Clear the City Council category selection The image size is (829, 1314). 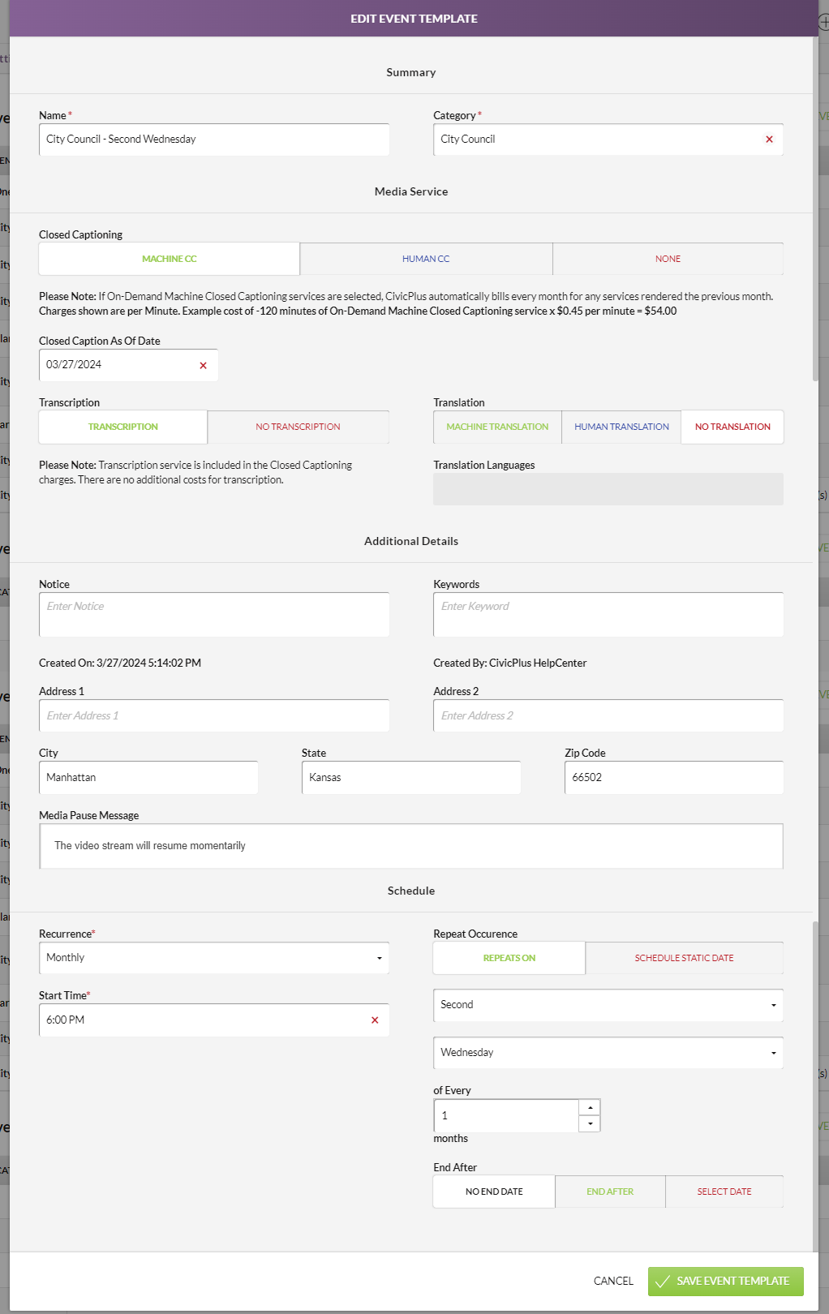click(769, 140)
